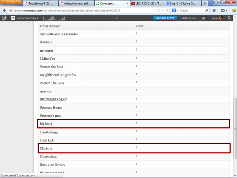This screenshot has width=237, height=178.
Task: Switch to the Rezultate poll tab
Action: [x=39, y=3]
